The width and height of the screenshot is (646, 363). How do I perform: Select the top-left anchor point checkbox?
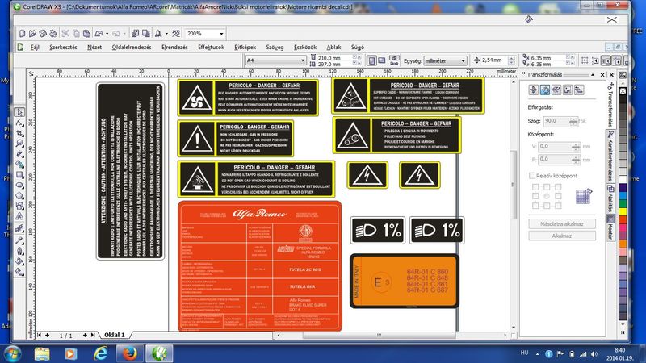[x=535, y=187]
